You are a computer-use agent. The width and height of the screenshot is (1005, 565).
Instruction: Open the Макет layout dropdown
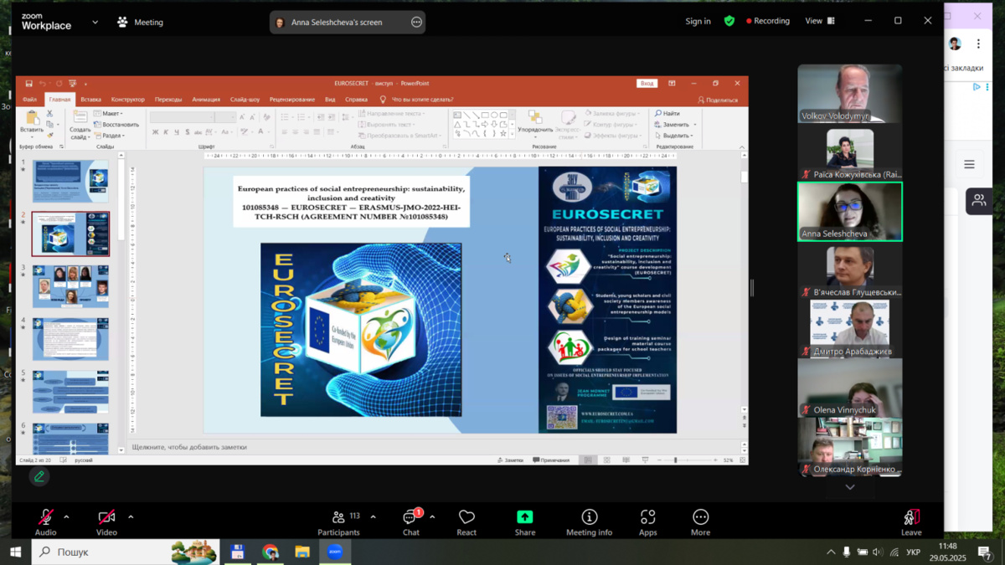(x=109, y=114)
